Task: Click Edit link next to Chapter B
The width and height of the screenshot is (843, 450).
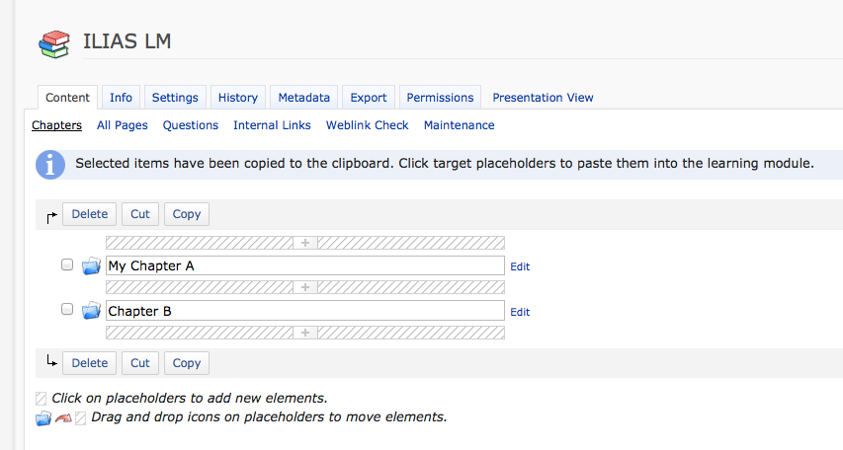Action: click(x=520, y=312)
